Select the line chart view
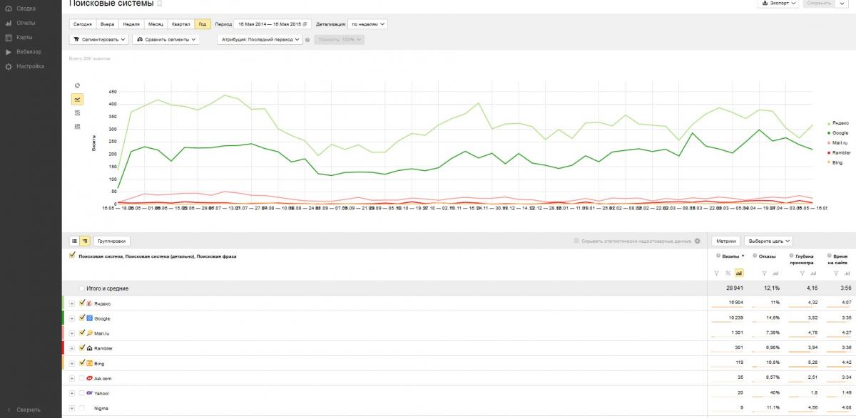The width and height of the screenshot is (856, 418). coord(77,100)
